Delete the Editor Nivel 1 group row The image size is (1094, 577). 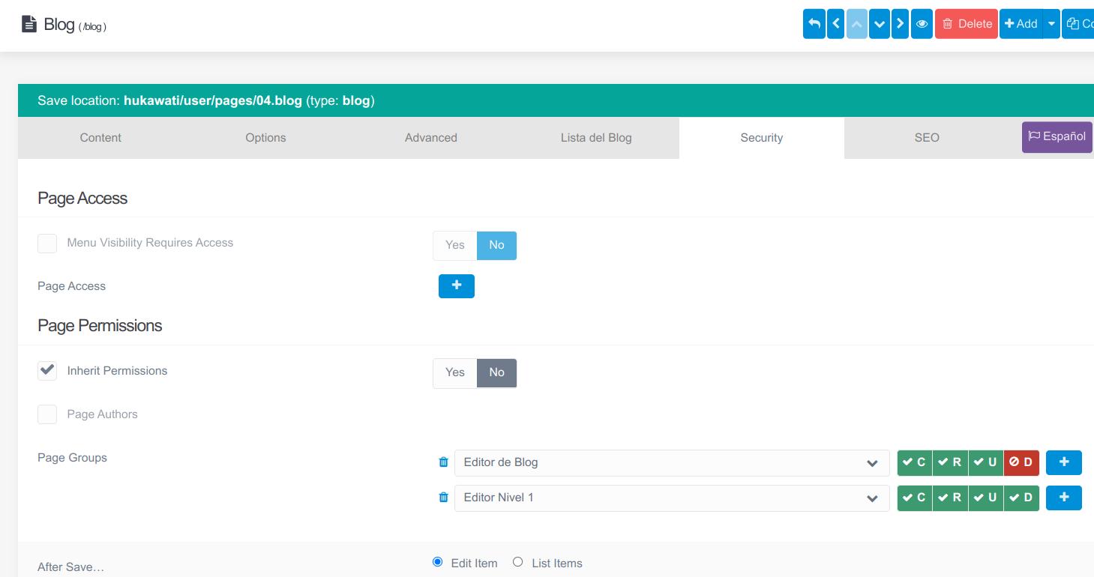[x=443, y=498]
